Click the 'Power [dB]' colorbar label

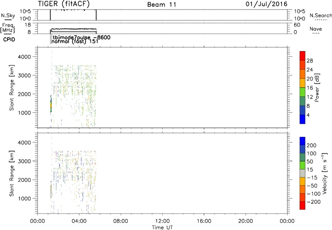317,88
